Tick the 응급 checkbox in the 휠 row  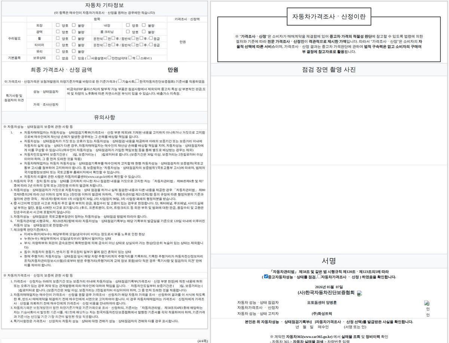point(151,38)
